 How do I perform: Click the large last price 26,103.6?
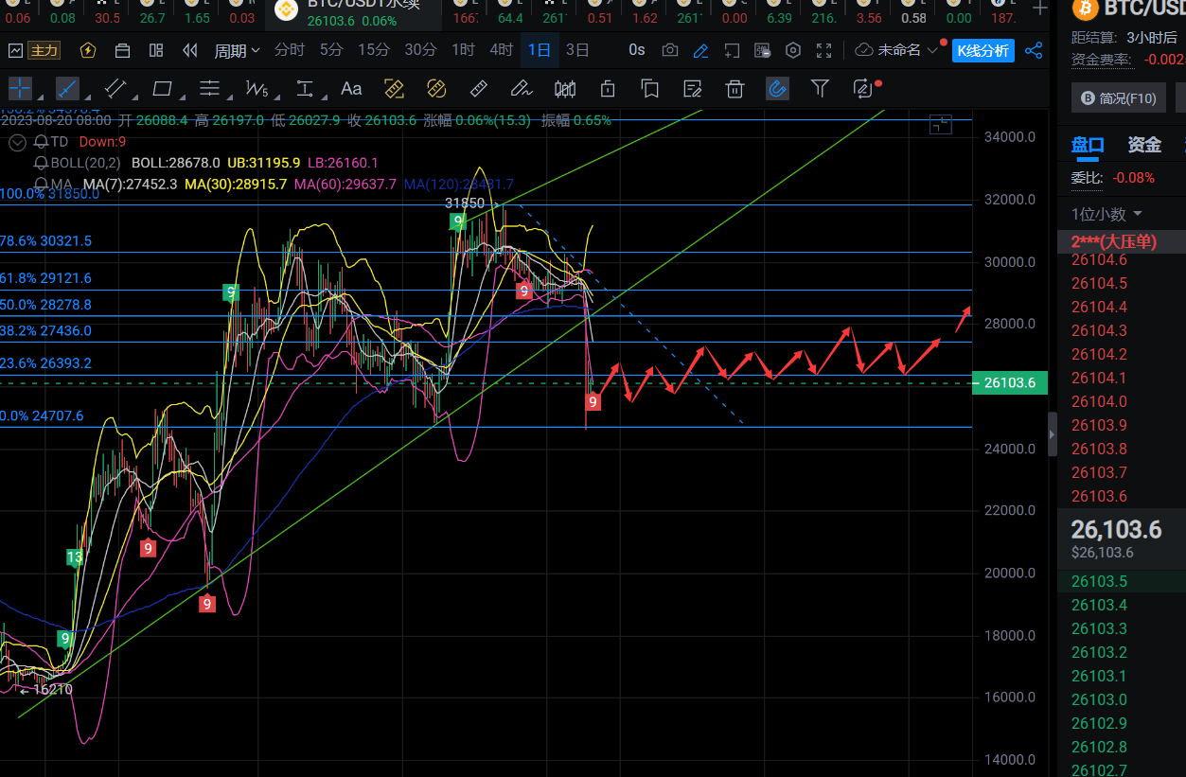pyautogui.click(x=1116, y=529)
